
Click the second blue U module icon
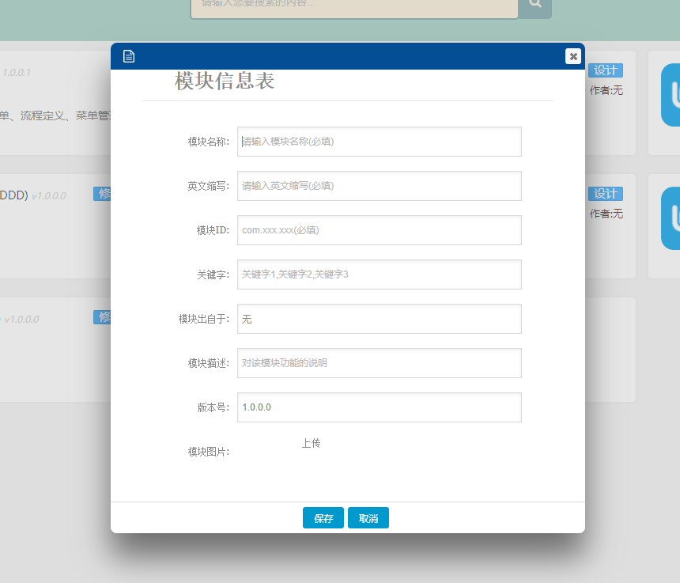(x=671, y=218)
